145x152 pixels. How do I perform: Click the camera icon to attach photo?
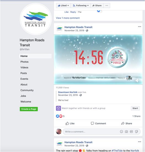click(x=126, y=132)
